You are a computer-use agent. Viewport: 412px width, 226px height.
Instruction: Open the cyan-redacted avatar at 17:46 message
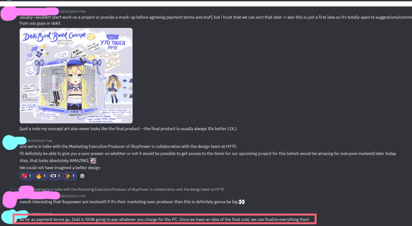click(11, 143)
